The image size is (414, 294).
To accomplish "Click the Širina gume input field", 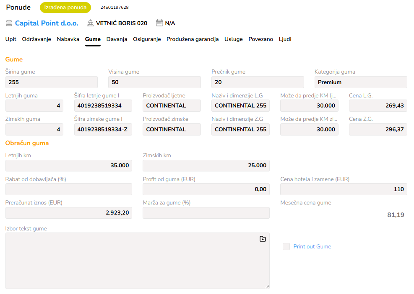I will tap(51, 82).
